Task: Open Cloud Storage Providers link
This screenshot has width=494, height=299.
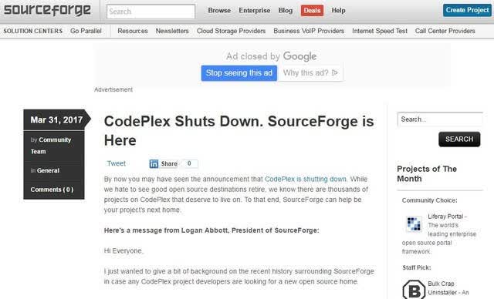Action: (231, 31)
